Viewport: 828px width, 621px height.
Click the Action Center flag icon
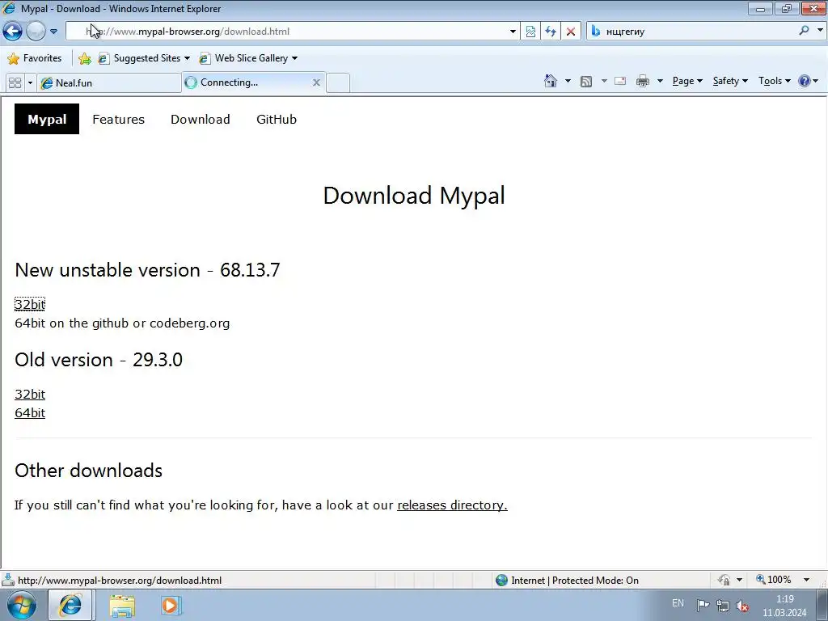703,605
